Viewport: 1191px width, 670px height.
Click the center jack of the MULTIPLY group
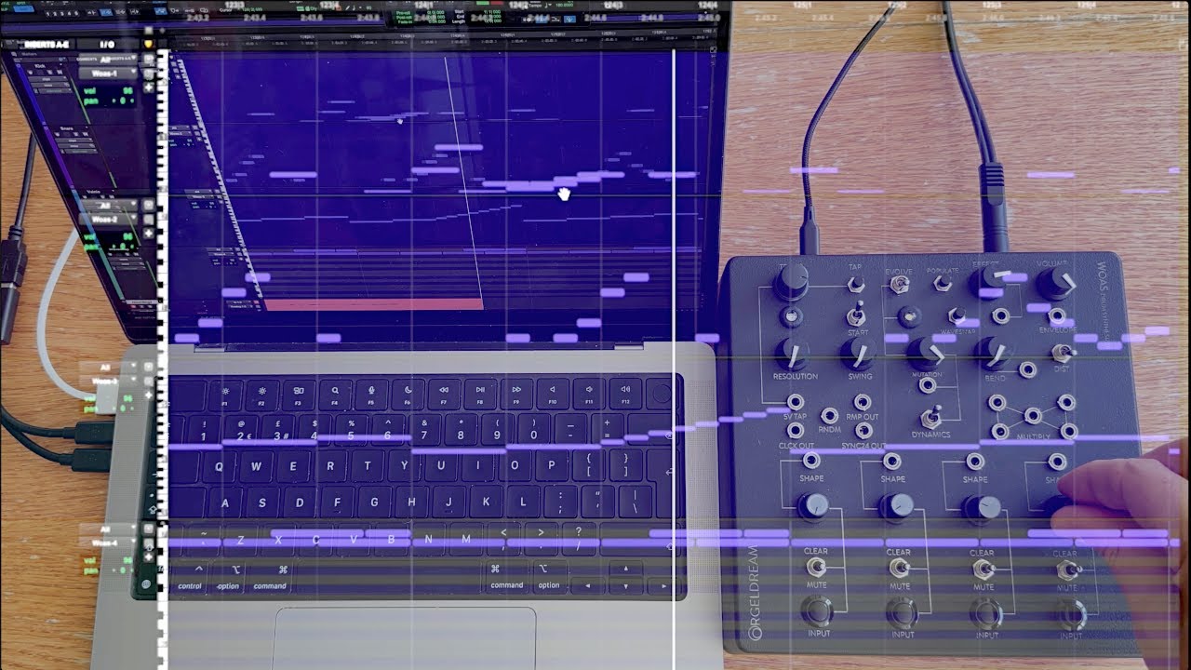coord(1032,416)
